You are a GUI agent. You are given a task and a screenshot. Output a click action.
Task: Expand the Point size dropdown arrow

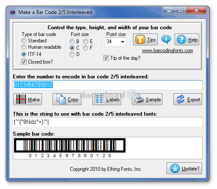pos(122,42)
